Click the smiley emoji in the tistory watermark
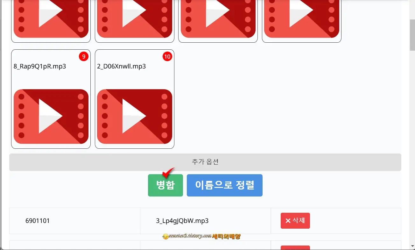 pos(165,236)
